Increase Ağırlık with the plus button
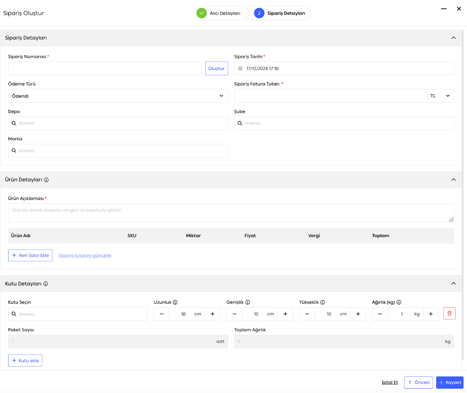 pos(431,314)
